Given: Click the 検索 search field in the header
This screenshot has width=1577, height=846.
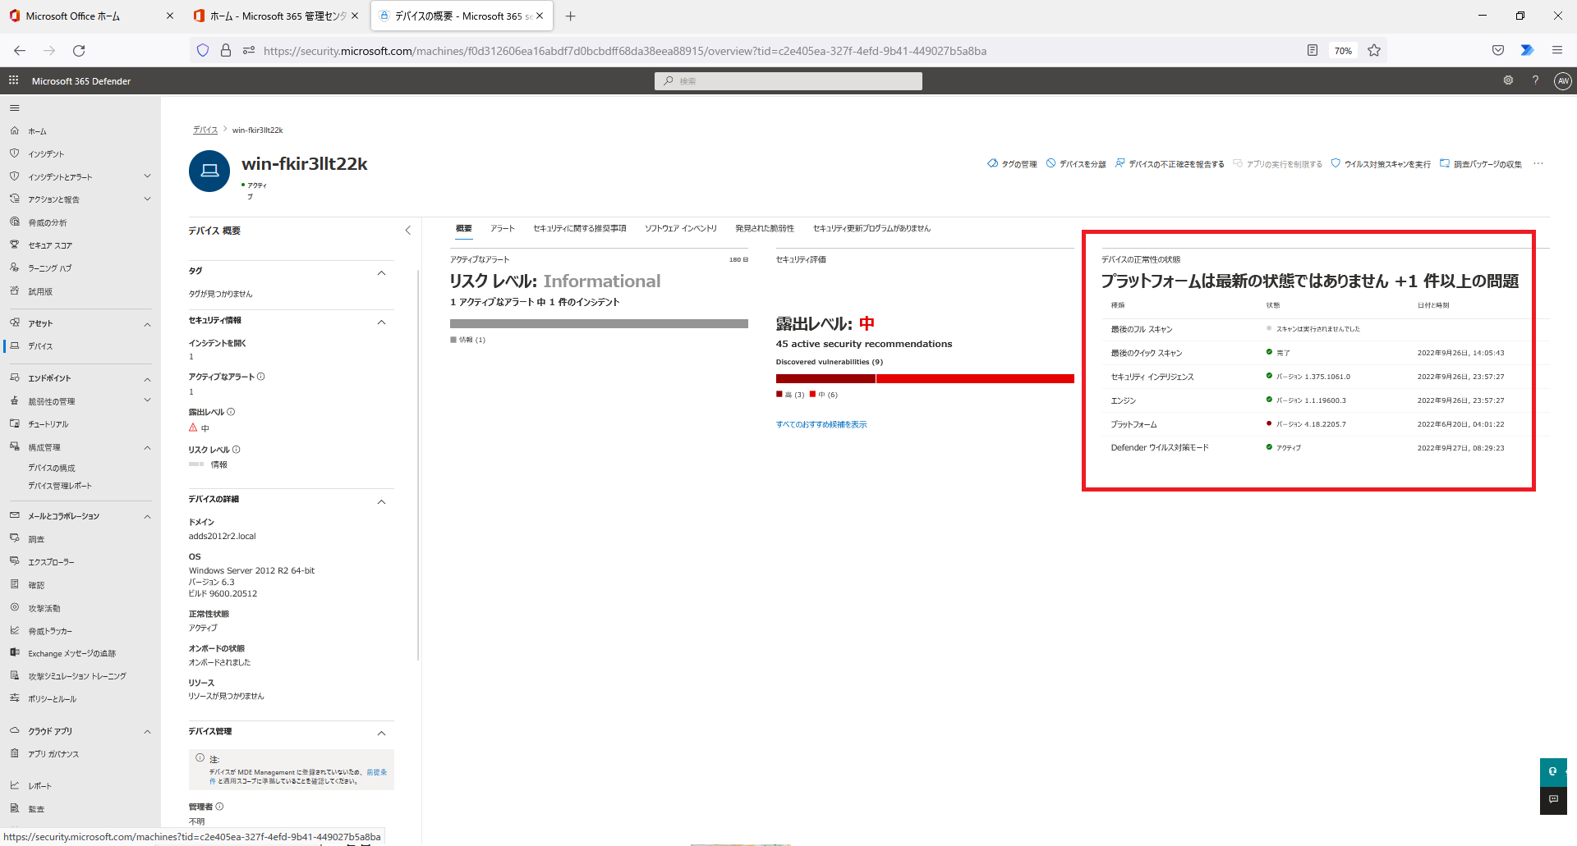Looking at the screenshot, I should (x=788, y=80).
